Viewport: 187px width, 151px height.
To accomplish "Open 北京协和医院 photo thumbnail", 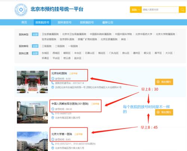I will [33, 82].
